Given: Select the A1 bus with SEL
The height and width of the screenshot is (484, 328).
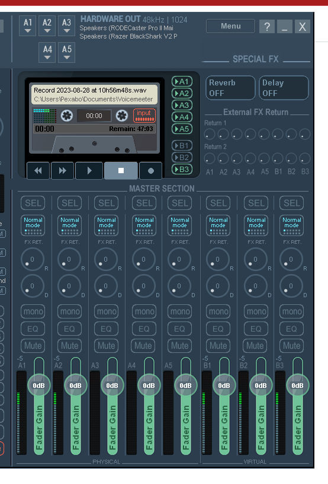Looking at the screenshot, I should (x=33, y=203).
